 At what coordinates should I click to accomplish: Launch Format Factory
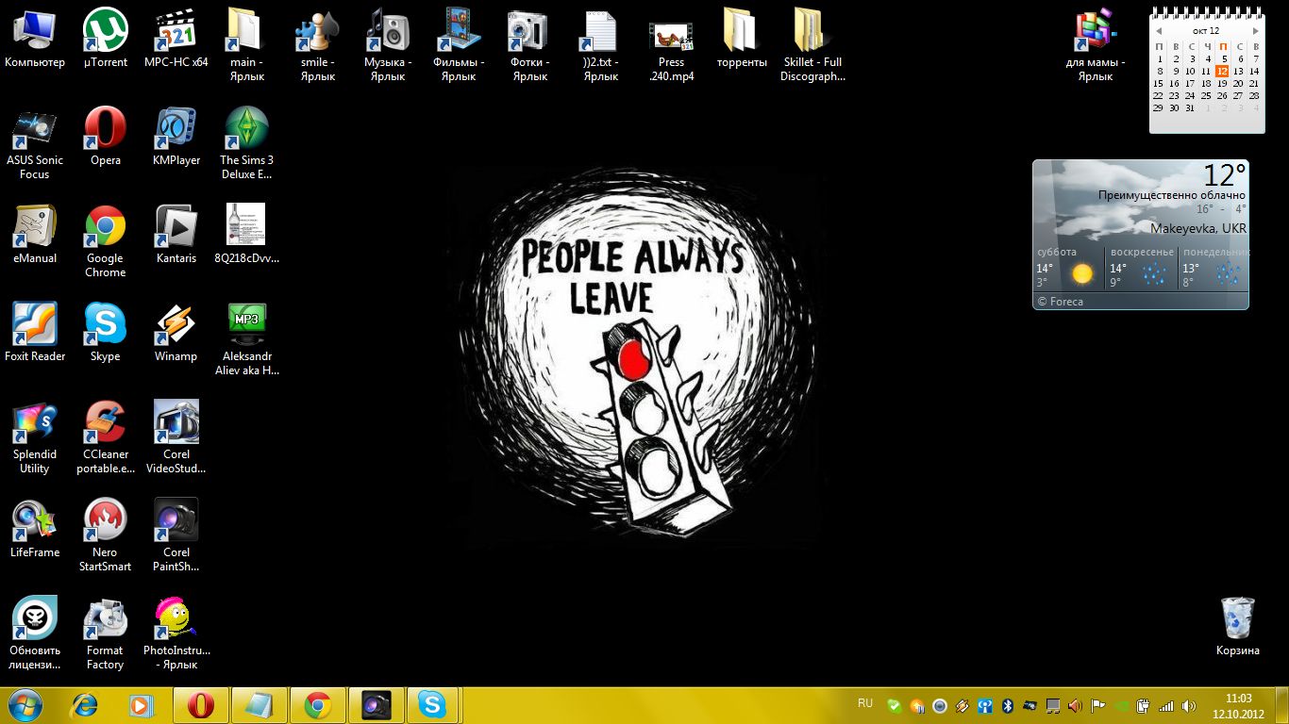point(106,633)
